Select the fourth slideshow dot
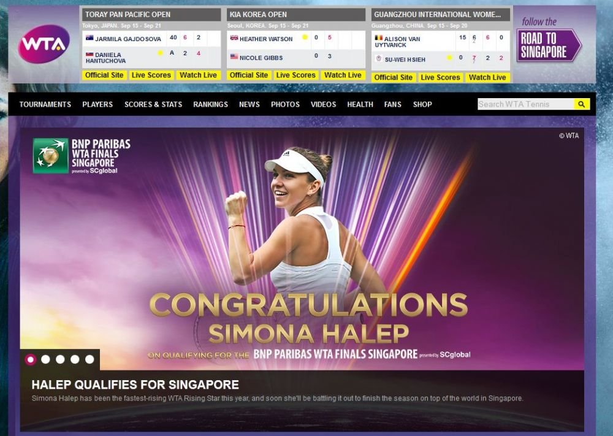Image resolution: width=613 pixels, height=436 pixels. click(x=75, y=359)
